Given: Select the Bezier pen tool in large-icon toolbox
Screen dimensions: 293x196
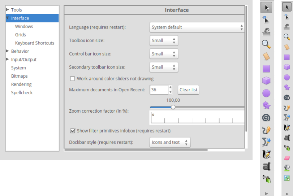Looking at the screenshot, I should (x=266, y=142).
